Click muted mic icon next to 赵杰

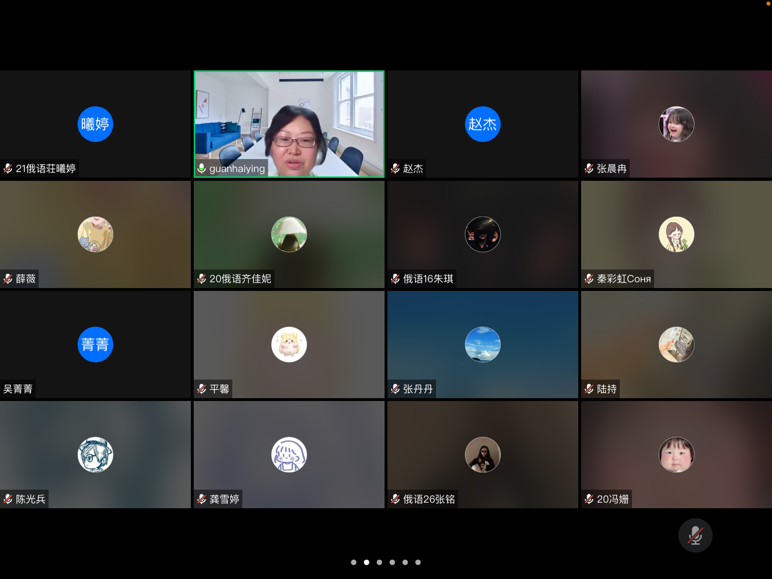click(395, 168)
